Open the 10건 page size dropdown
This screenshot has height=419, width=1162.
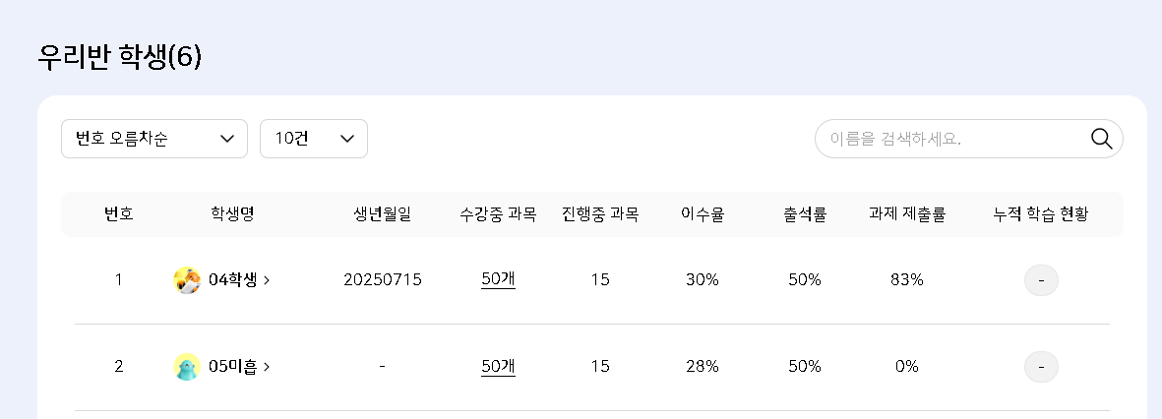(x=314, y=139)
